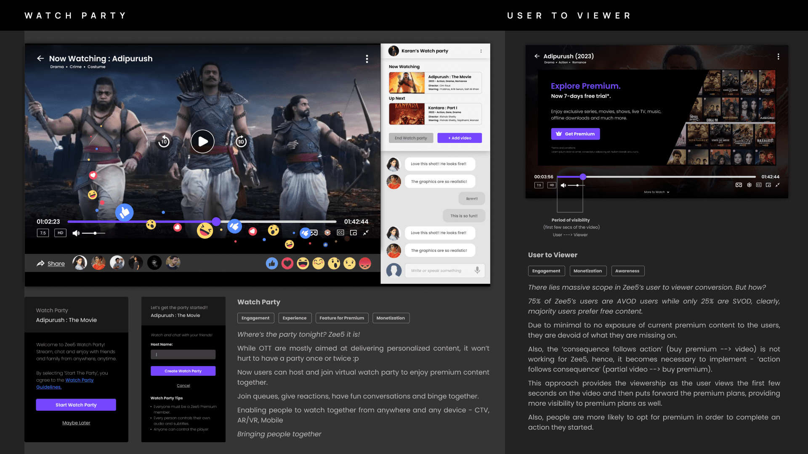Enable picture-in-picture in Adipurush (2023) player
The width and height of the screenshot is (808, 454).
tap(768, 185)
